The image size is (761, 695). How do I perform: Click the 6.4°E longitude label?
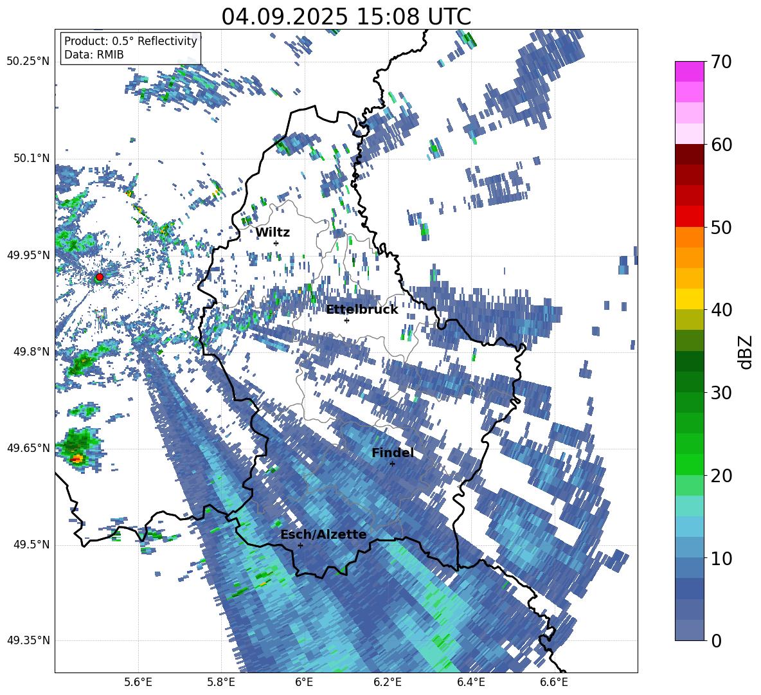tap(470, 682)
